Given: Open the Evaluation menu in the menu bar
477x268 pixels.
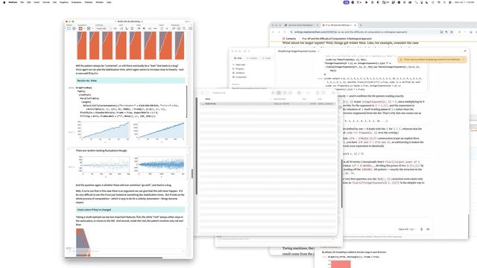Looking at the screenshot, I should coord(76,2).
